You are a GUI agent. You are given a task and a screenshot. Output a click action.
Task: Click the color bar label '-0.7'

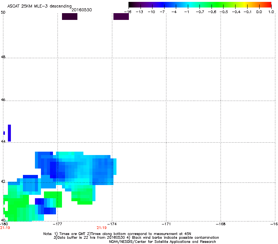[x=200, y=12]
